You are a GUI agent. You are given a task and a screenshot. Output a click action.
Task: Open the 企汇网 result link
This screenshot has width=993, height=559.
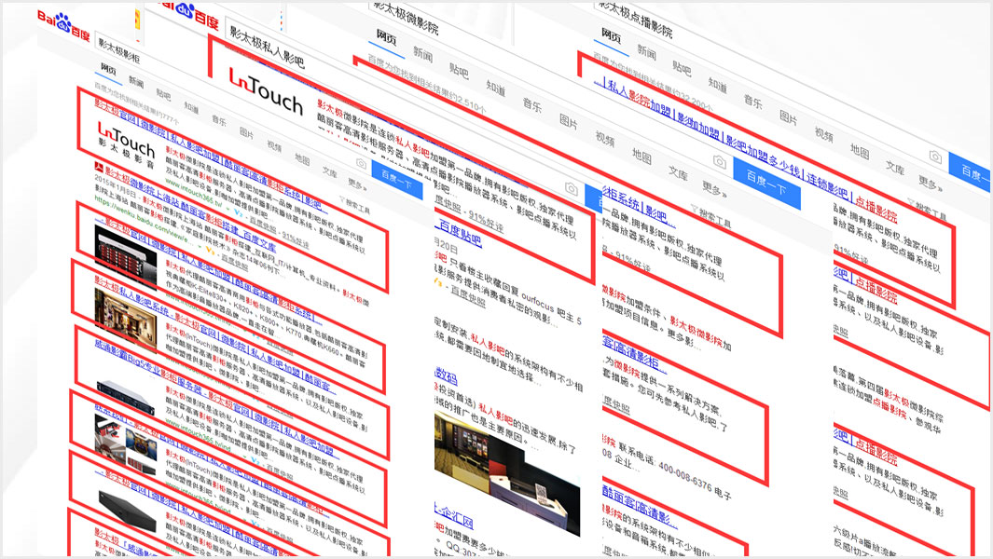(x=453, y=516)
